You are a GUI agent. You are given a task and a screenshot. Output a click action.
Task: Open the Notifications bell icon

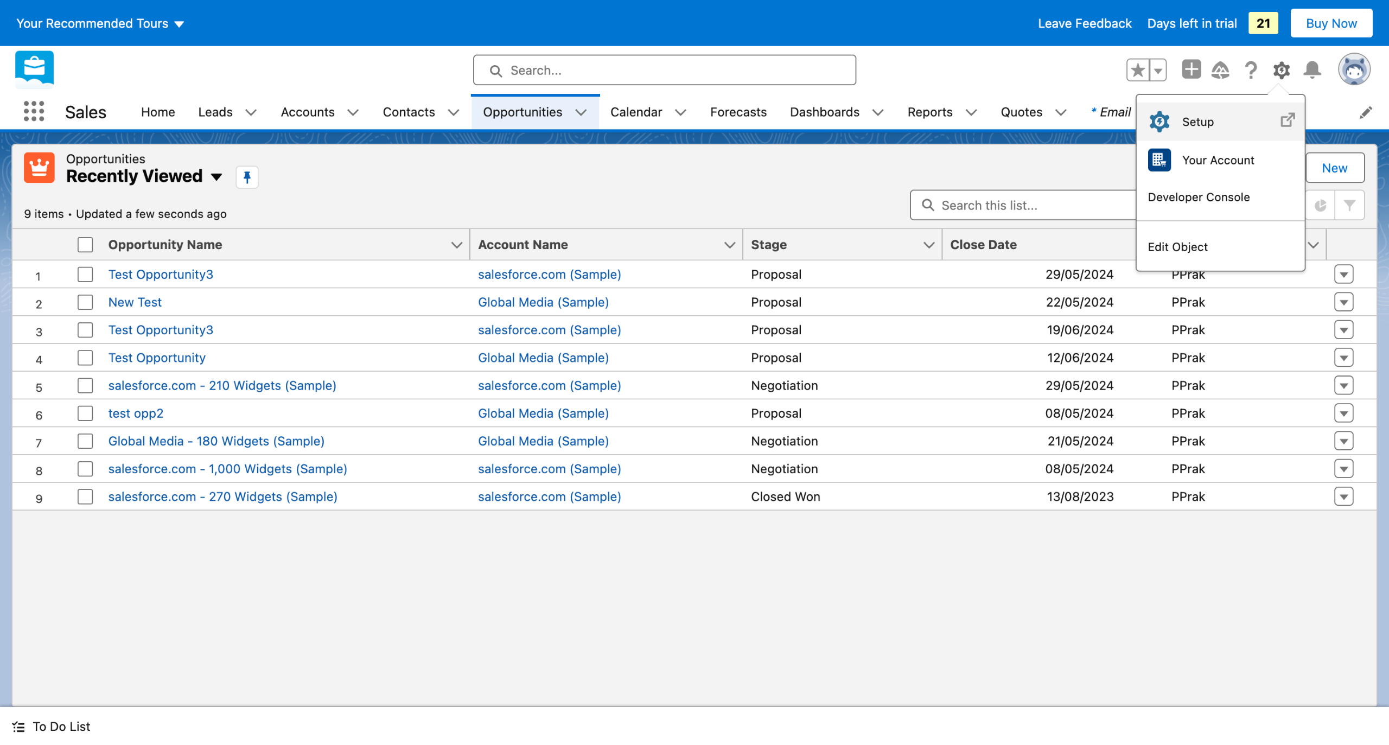1312,70
